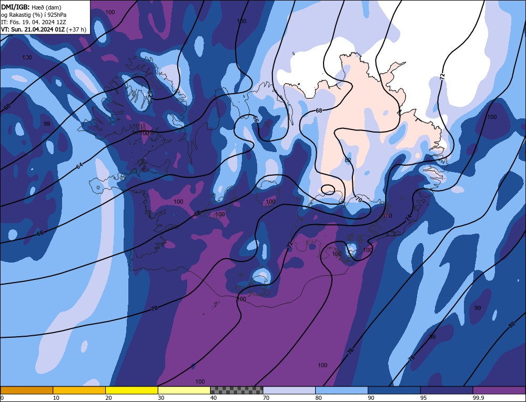The height and width of the screenshot is (402, 526).
Task: Click the purple 99.9+ legend swatch
Action: coord(499,390)
